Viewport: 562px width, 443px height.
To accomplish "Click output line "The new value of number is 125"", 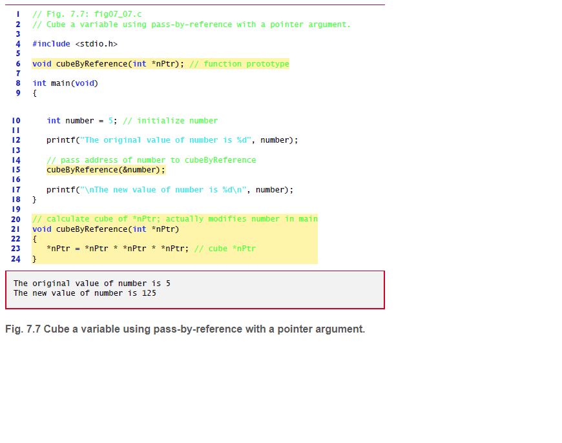I will [85, 293].
